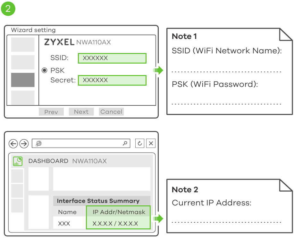The width and height of the screenshot is (294, 238).
Task: Click the green Dashboard icon
Action: coord(18,161)
